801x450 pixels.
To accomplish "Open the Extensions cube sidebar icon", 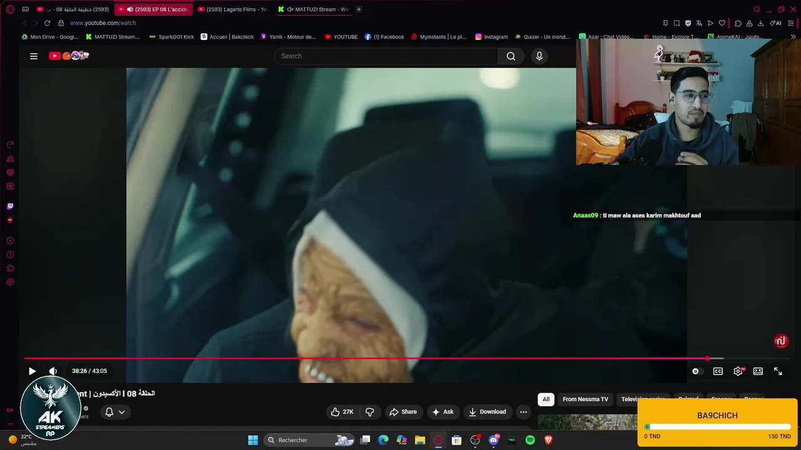I will (10, 268).
